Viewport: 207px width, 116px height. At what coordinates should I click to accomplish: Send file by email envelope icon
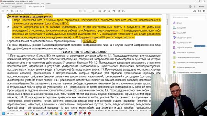point(199,11)
